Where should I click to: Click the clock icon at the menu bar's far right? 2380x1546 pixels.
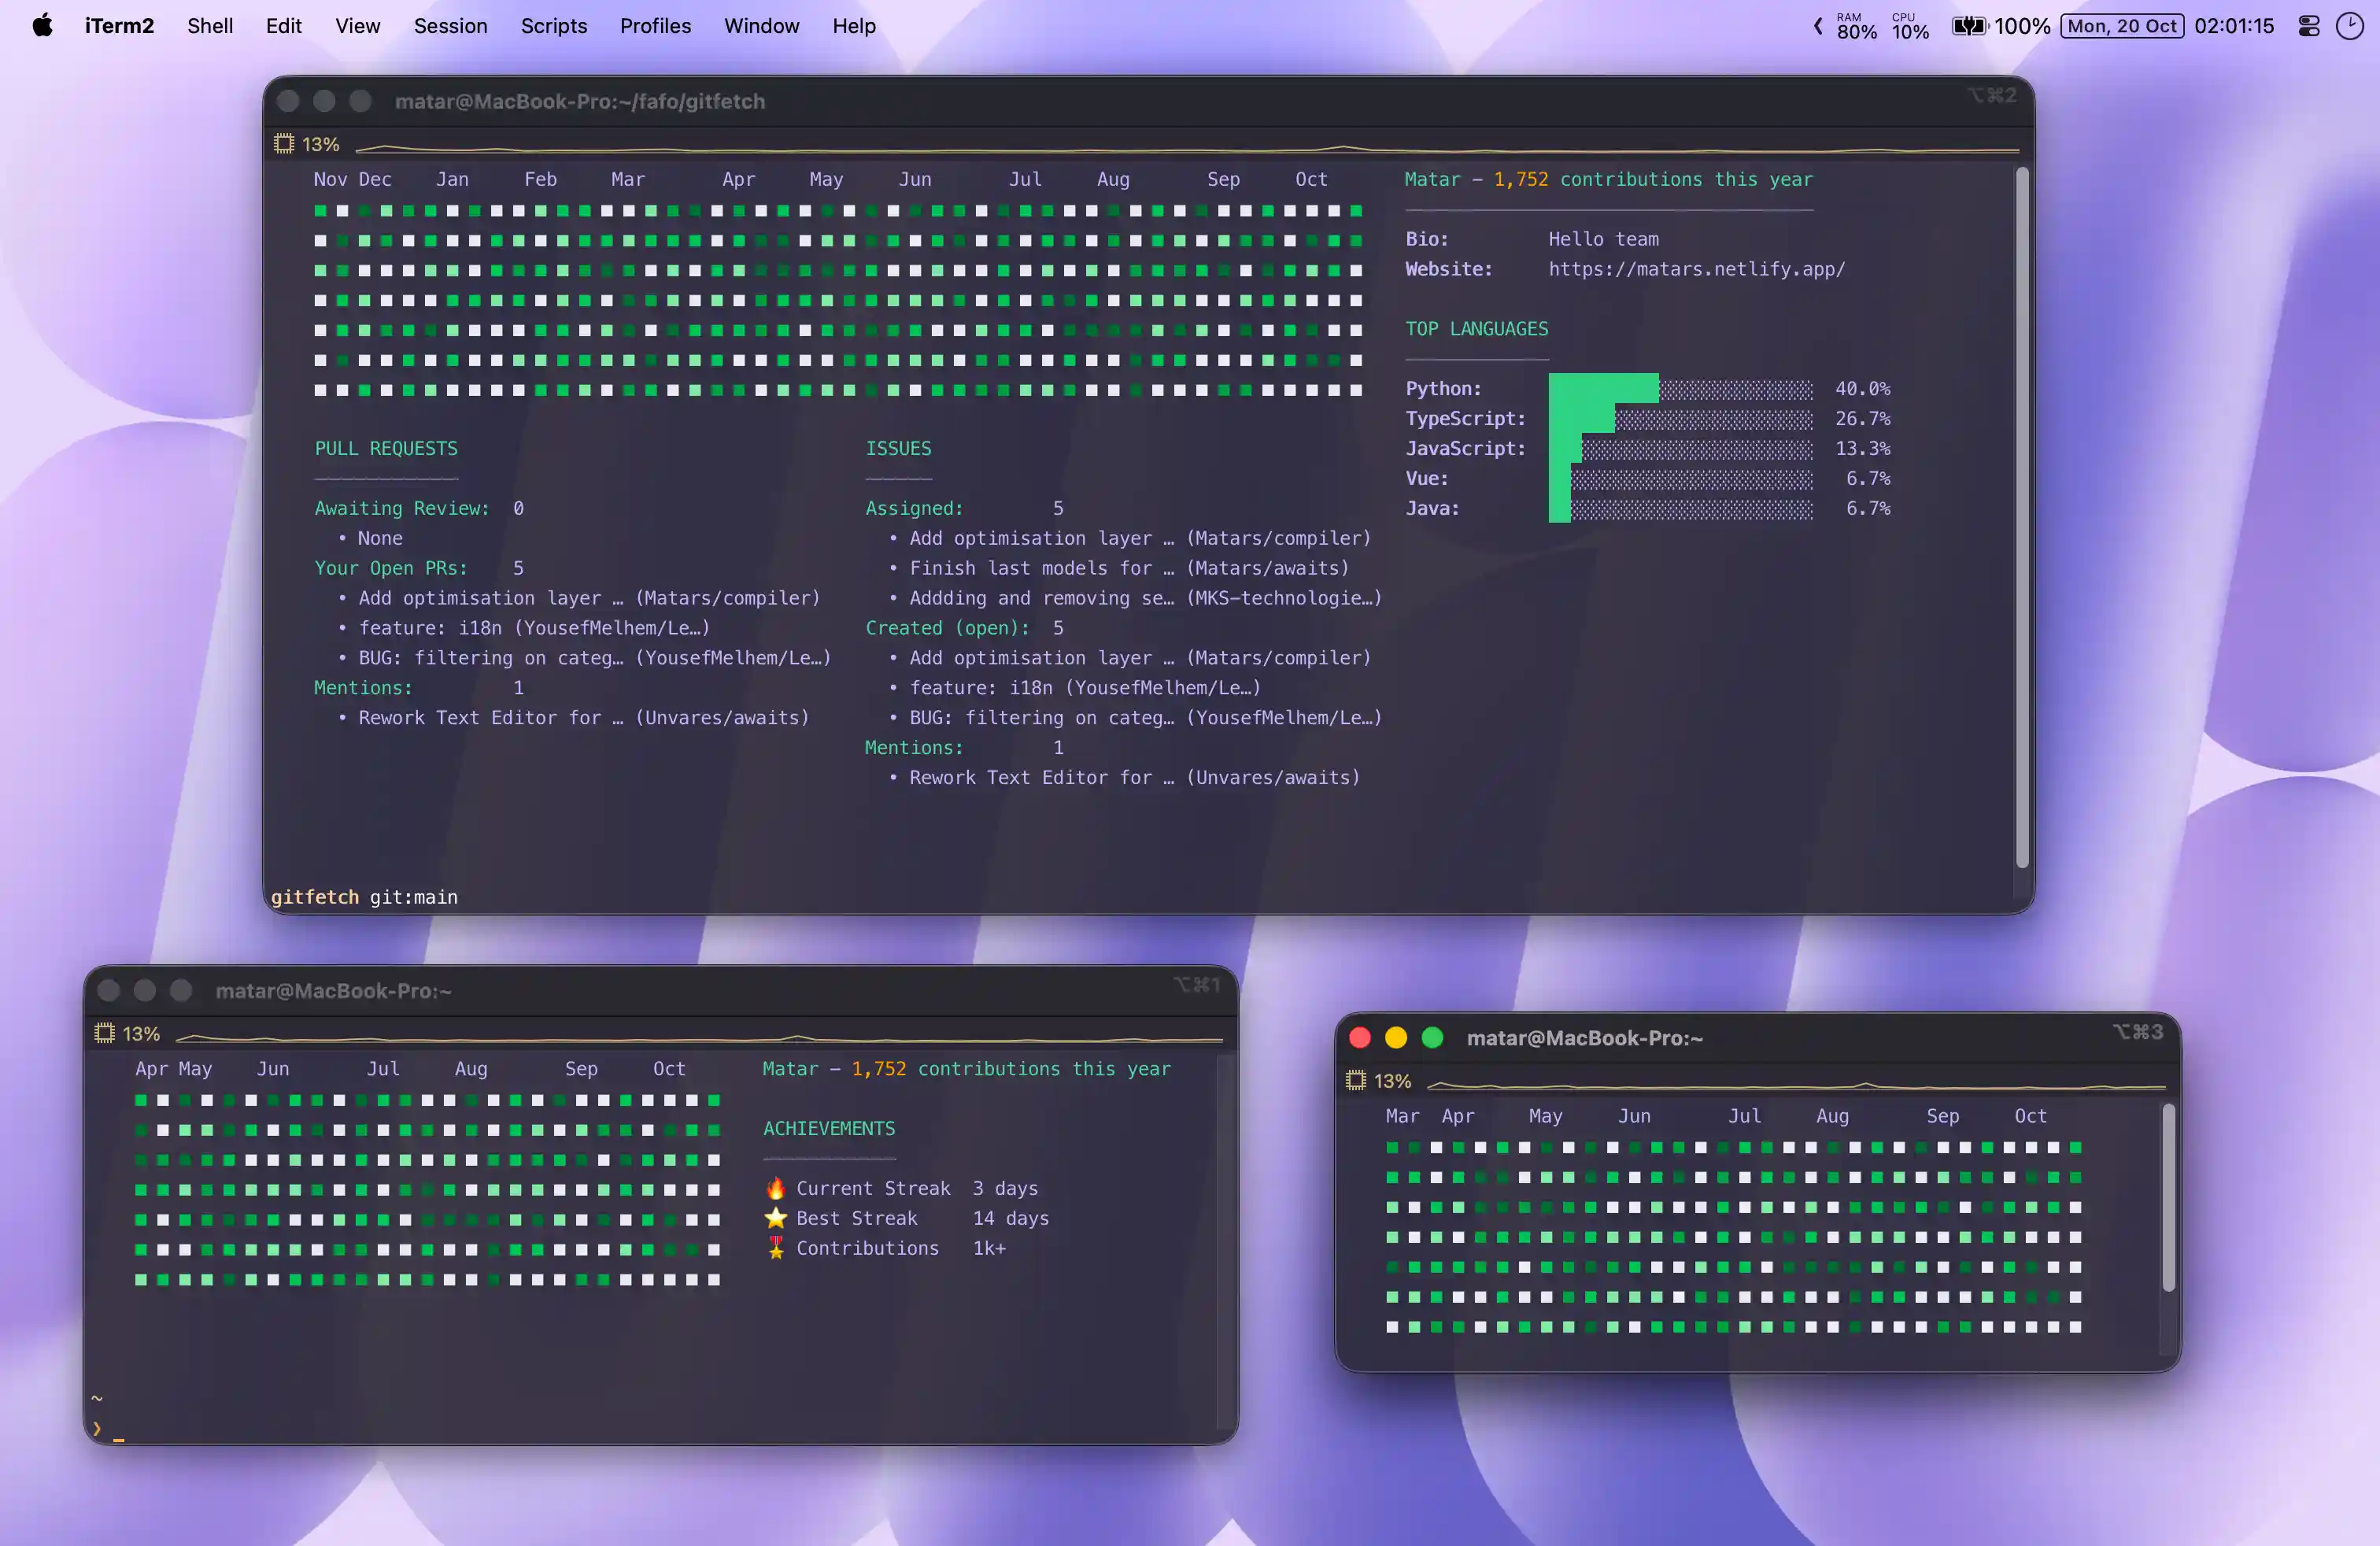pyautogui.click(x=2349, y=25)
